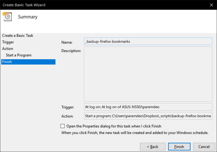Click the task scheduler clock icon
The image size is (217, 152).
(7, 16)
